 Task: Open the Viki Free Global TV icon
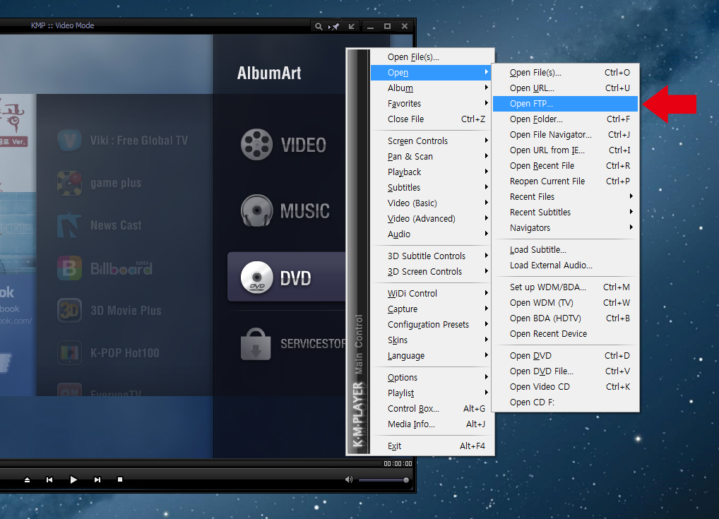tap(70, 141)
